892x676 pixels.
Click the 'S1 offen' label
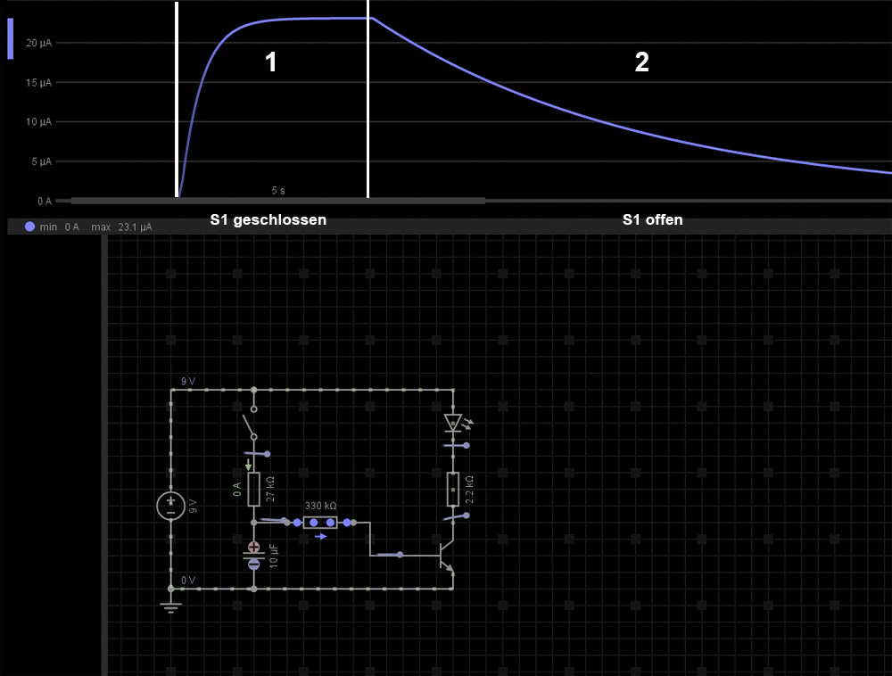652,219
